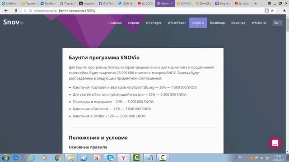Open the blue search icon on the taskbar
Image resolution: width=289 pixels, height=162 pixels.
(16, 157)
